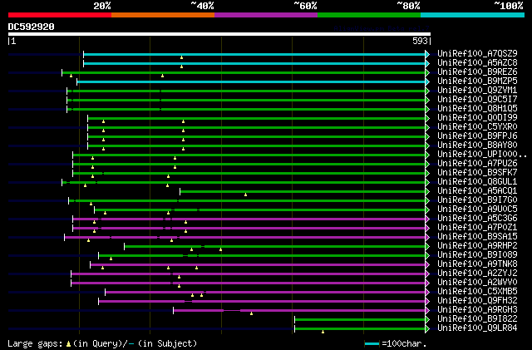532x350 pixels.
Task: Click the truncated UniRef100_UPI000.. label
Action: [x=482, y=155]
